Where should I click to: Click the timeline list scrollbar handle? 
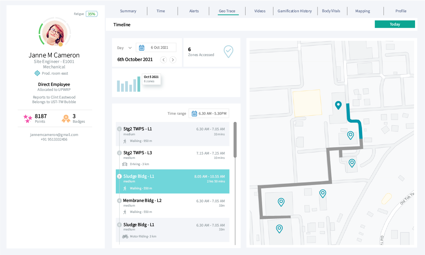click(x=235, y=139)
